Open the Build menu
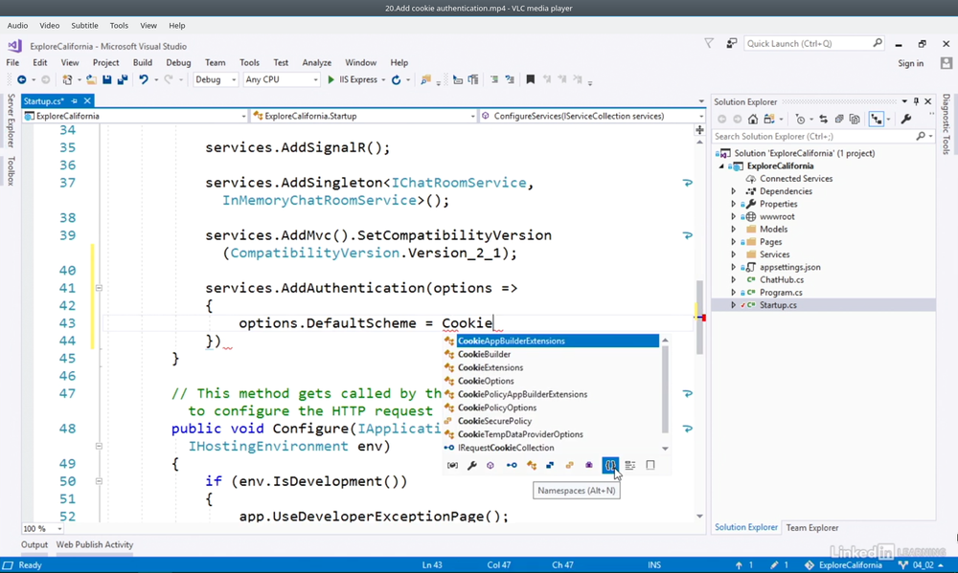Image resolution: width=958 pixels, height=573 pixels. (x=143, y=62)
